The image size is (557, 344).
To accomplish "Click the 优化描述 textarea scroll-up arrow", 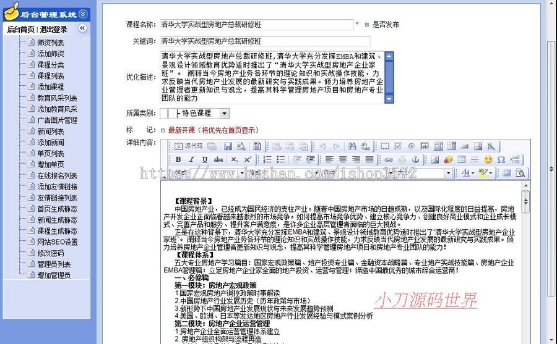I will (389, 56).
